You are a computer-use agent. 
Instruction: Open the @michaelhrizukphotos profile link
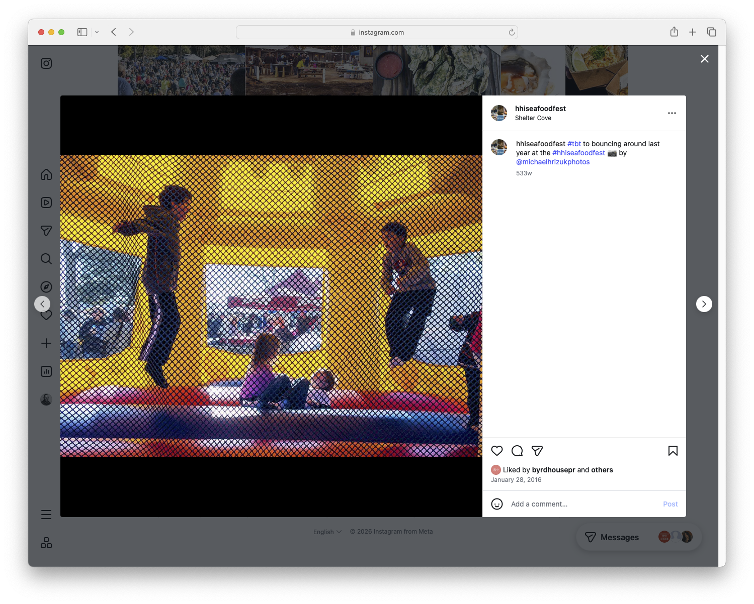[x=553, y=162]
